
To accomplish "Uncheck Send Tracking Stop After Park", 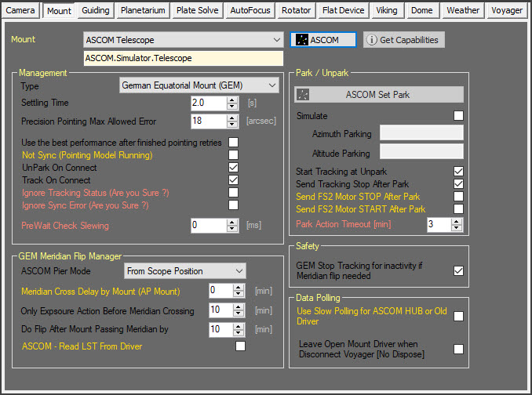I will (x=458, y=184).
